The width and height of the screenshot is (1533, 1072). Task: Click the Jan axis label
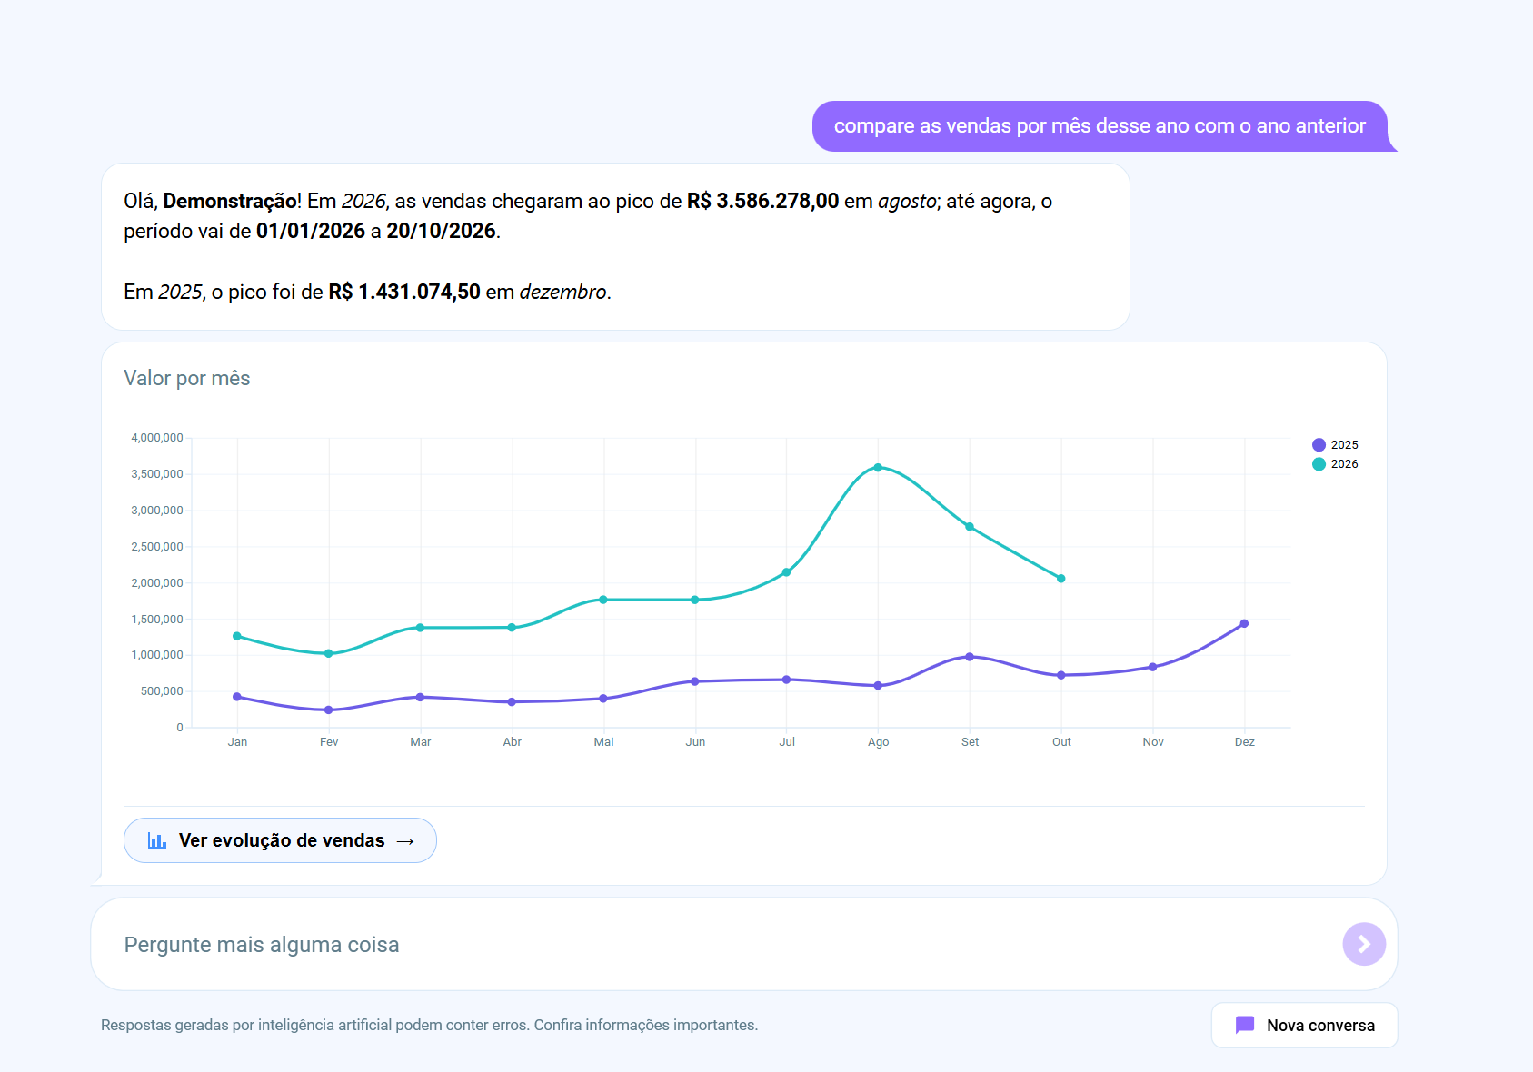tap(237, 741)
